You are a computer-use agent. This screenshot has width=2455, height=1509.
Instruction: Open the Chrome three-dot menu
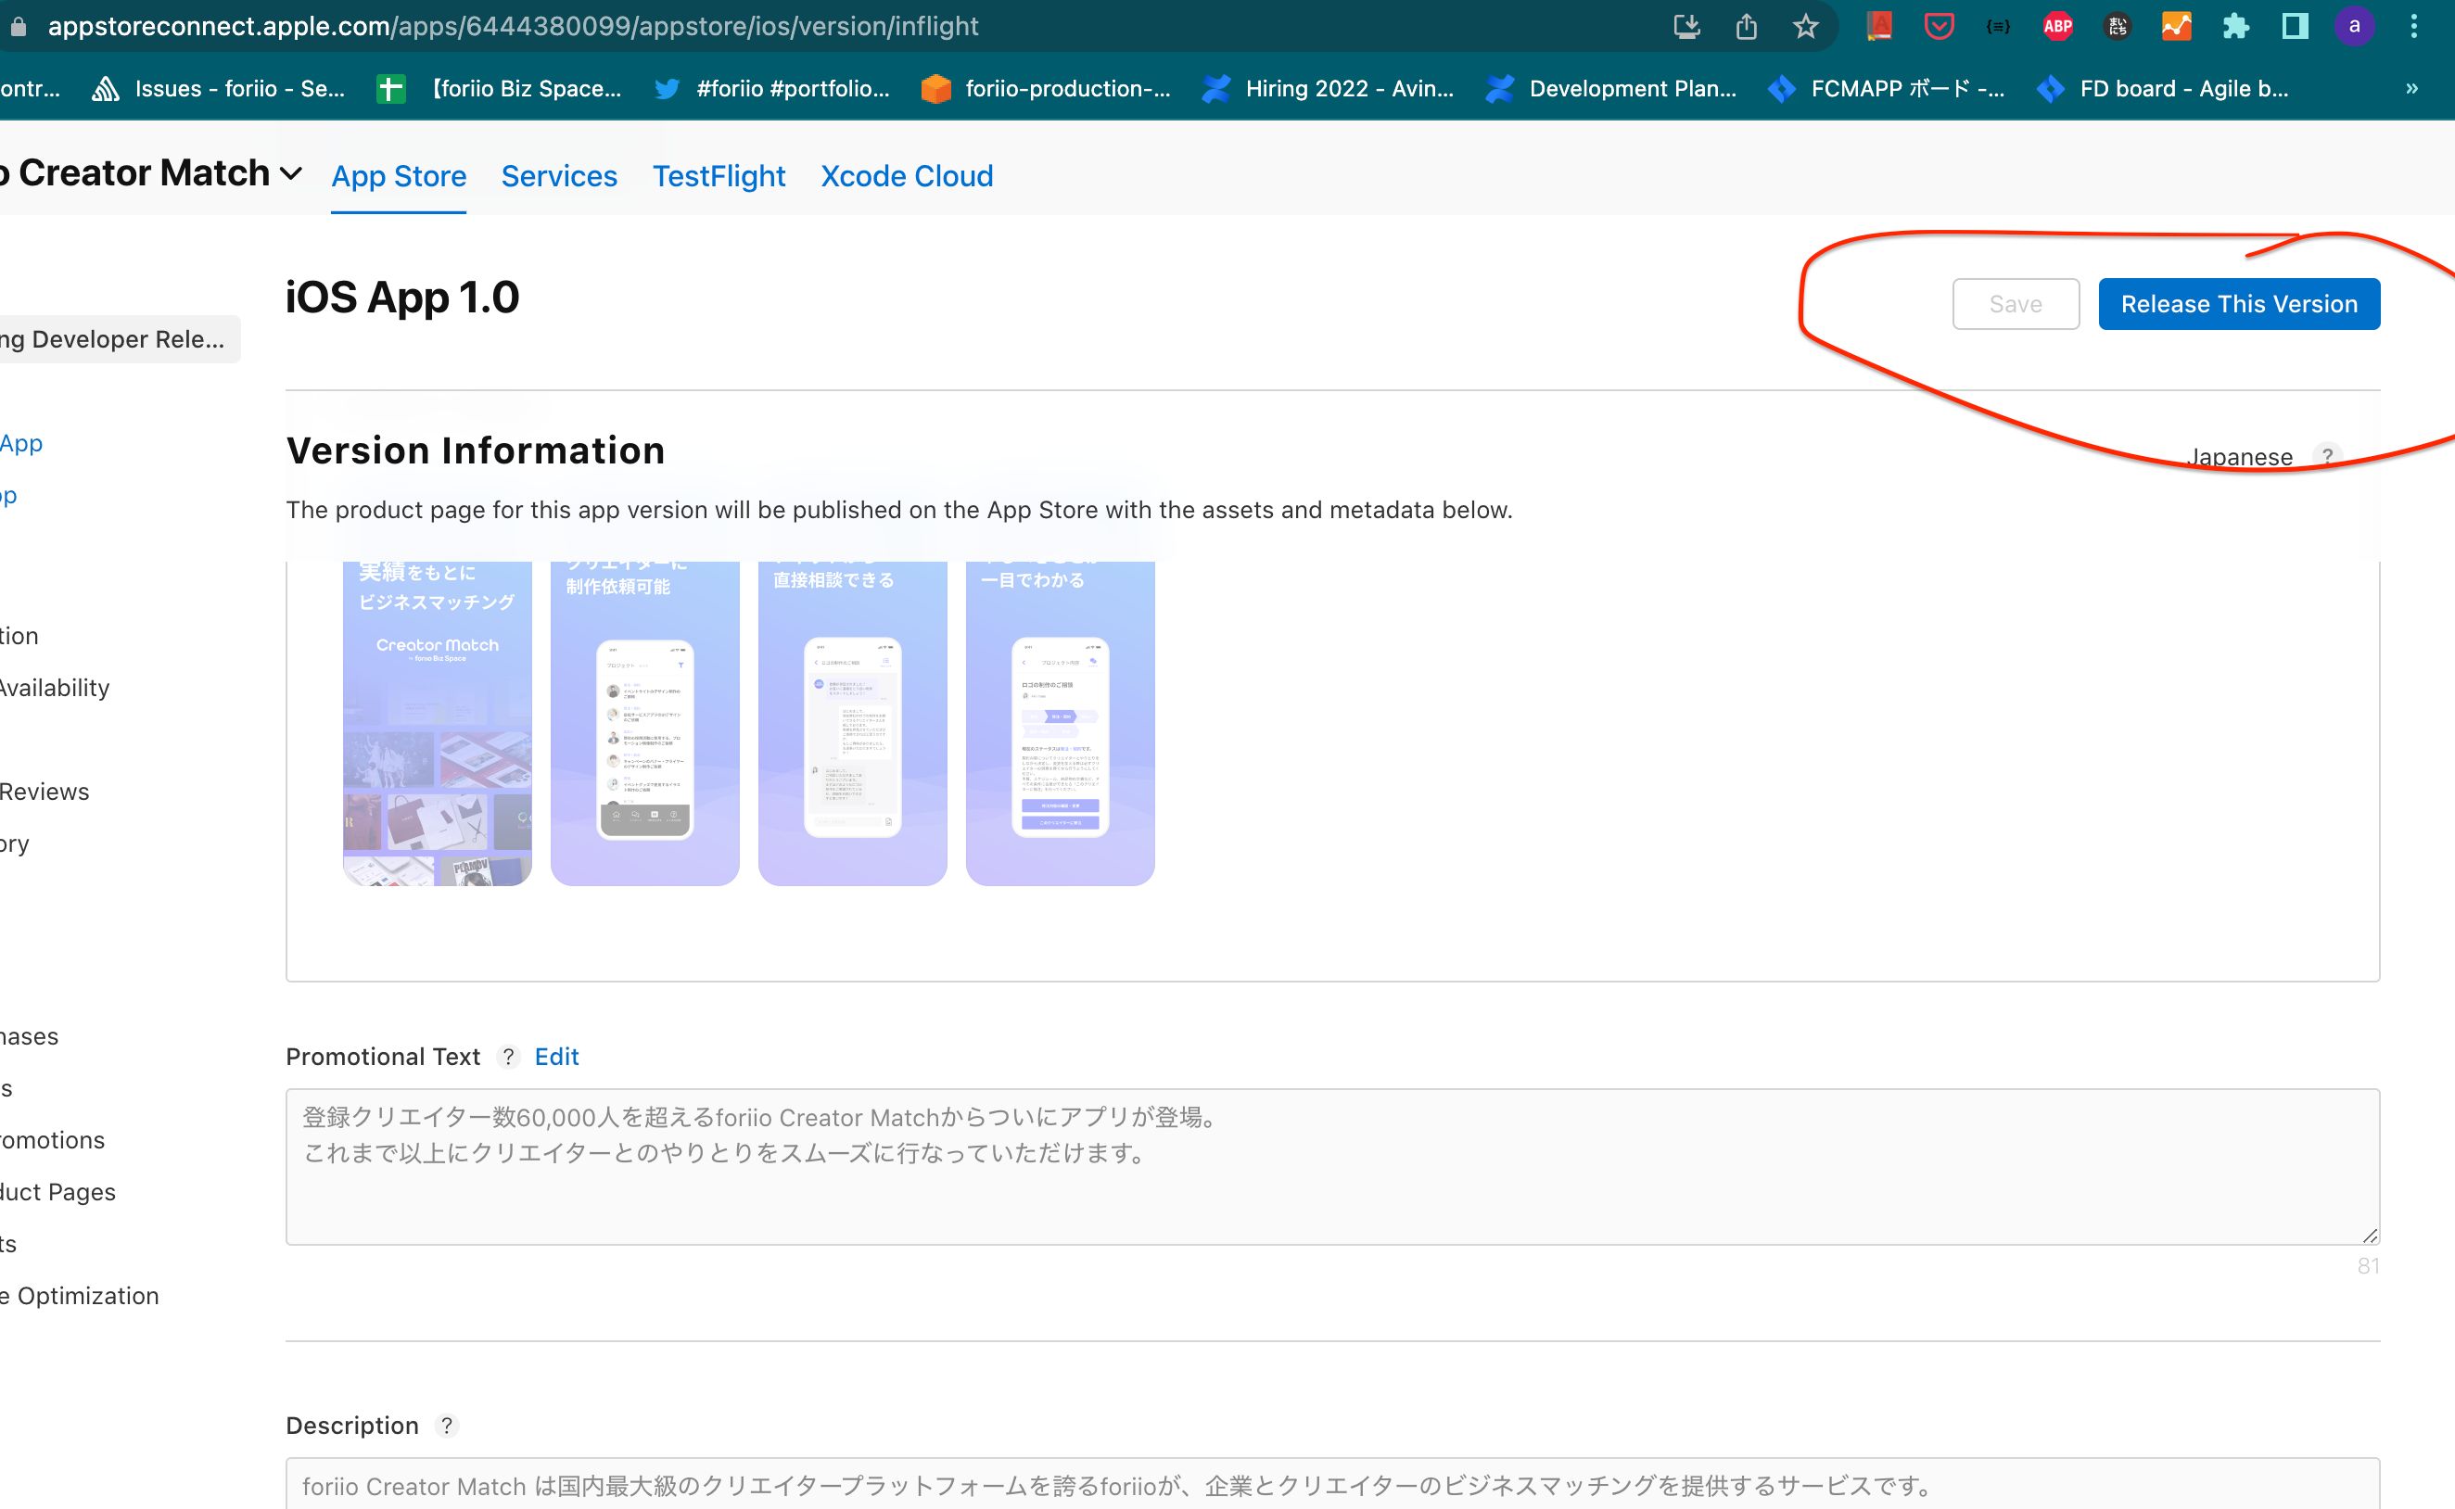click(x=2415, y=27)
